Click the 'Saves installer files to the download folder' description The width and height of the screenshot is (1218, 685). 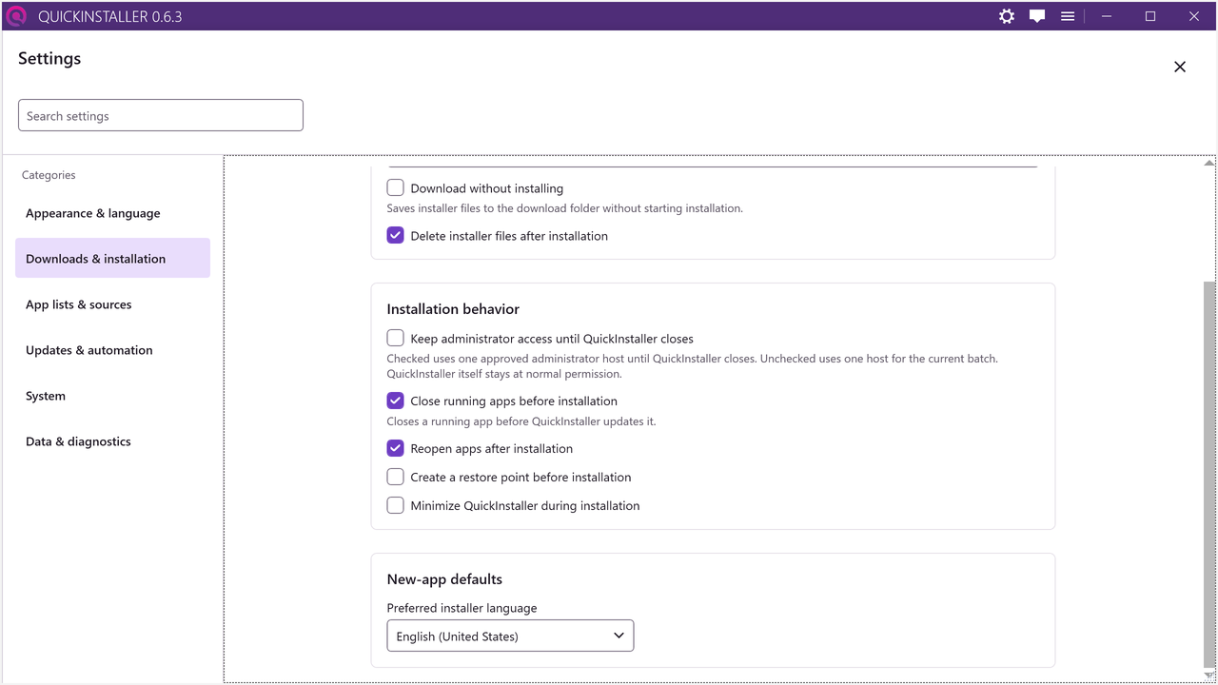564,208
